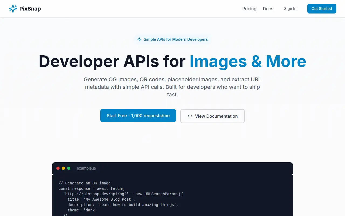
Task: Click the Developer APIs for heading text
Action: coord(112,61)
